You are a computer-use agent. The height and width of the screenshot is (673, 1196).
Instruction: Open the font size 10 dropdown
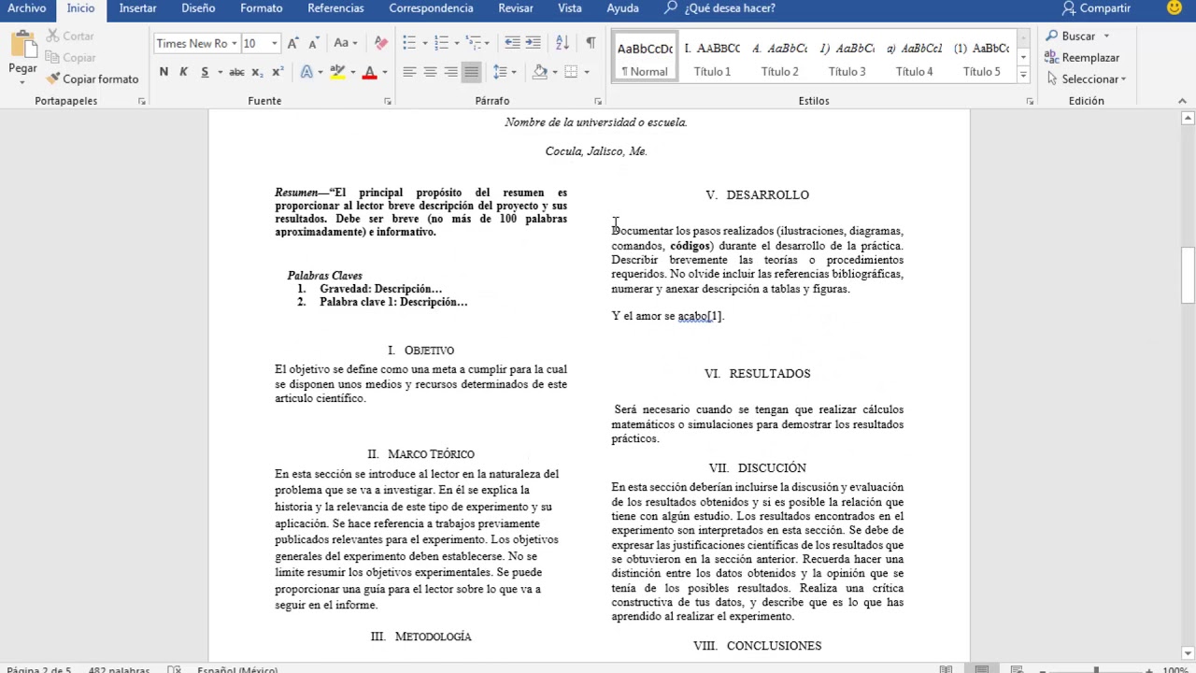pyautogui.click(x=274, y=43)
